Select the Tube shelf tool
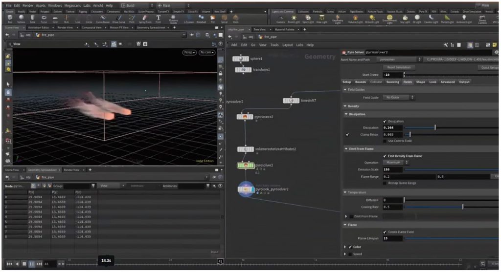The width and height of the screenshot is (501, 272). click(x=33, y=19)
